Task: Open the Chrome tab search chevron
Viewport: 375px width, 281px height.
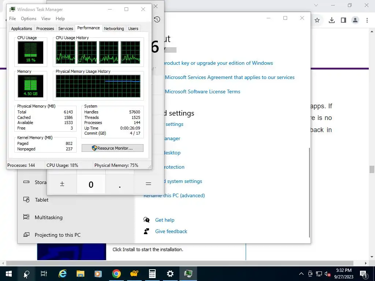Action: (x=316, y=5)
